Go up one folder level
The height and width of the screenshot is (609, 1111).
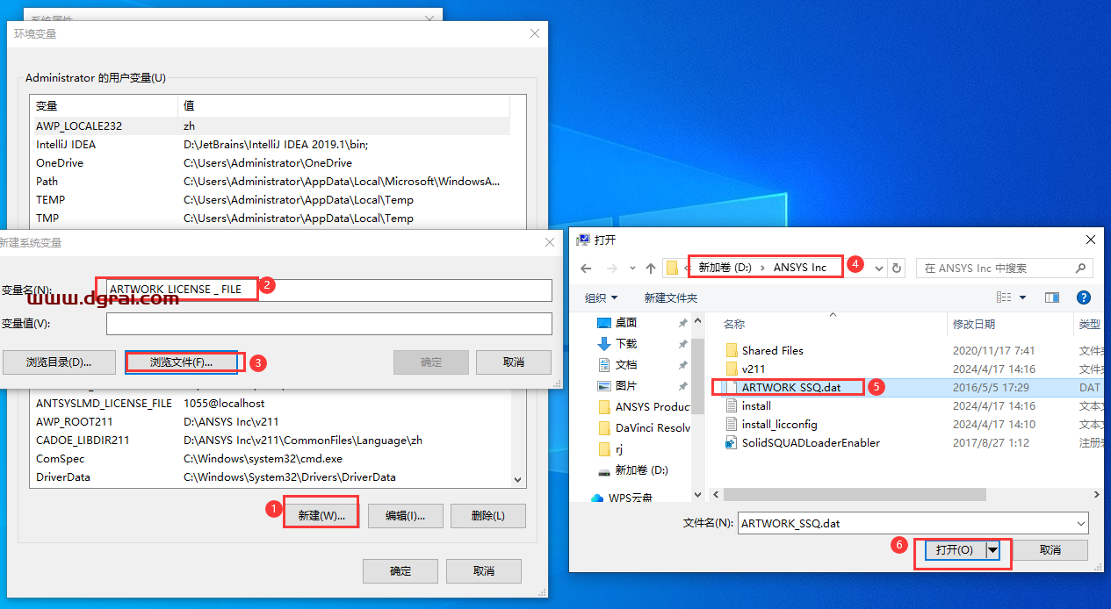click(x=650, y=268)
